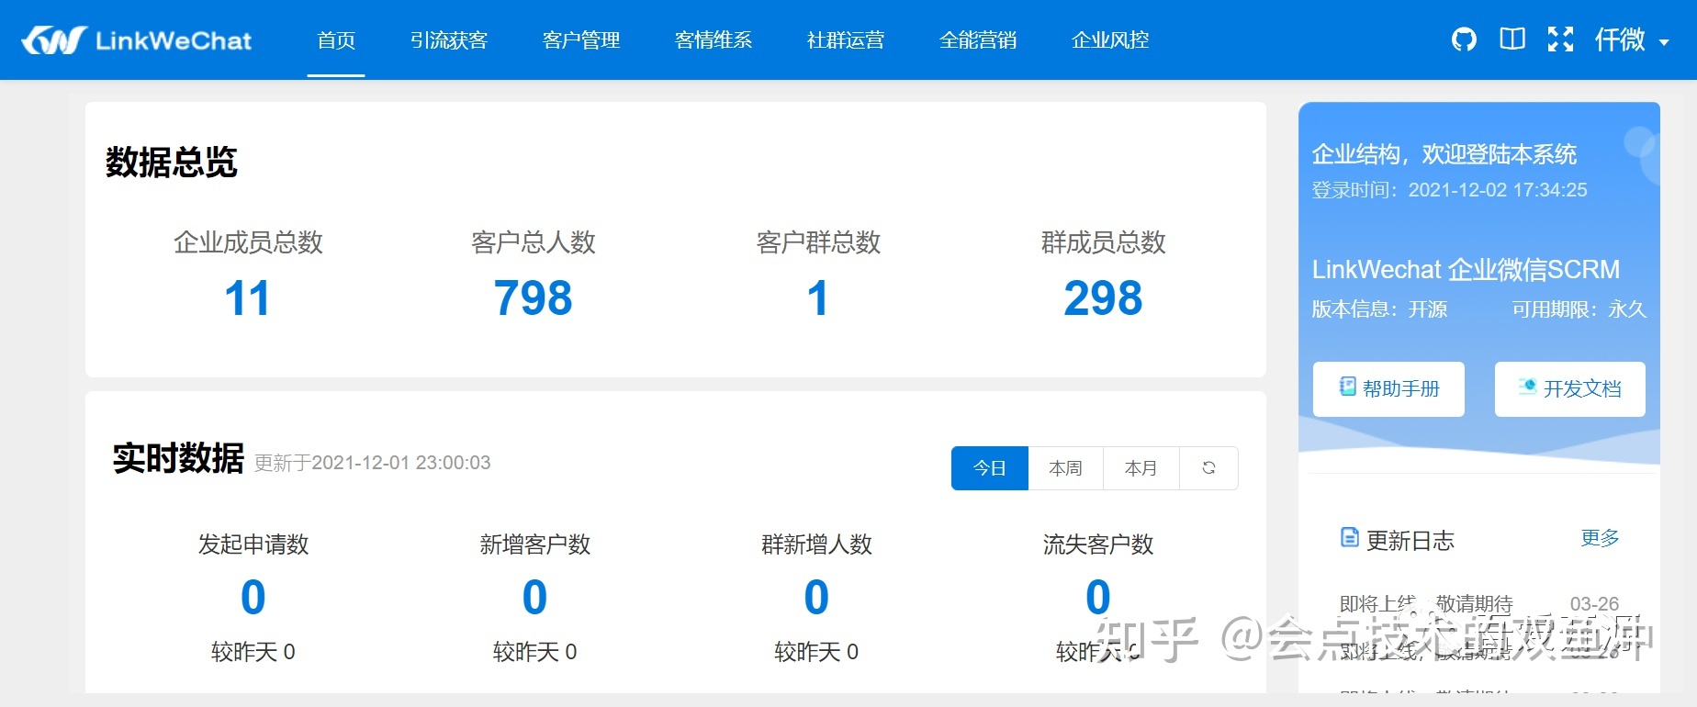Click the LinkWeChat logo
The width and height of the screenshot is (1697, 707).
[137, 40]
